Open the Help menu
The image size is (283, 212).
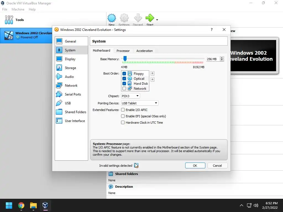32,9
